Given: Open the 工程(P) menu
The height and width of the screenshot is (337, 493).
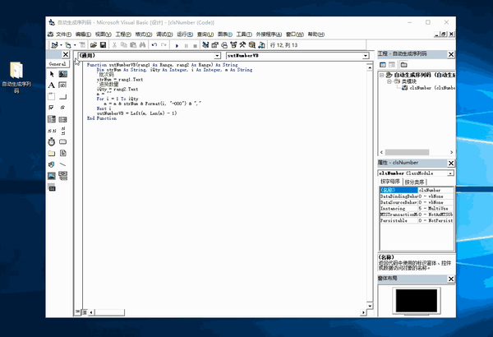Looking at the screenshot, I should coord(123,35).
